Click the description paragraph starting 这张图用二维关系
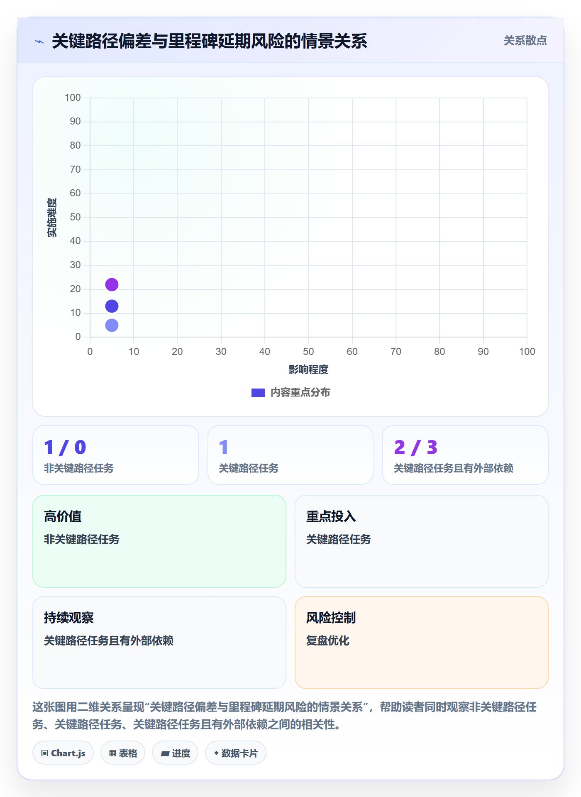Viewport: 581px width, 797px height. 285,716
